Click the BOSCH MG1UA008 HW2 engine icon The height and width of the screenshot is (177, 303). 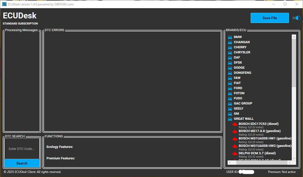tap(235, 146)
